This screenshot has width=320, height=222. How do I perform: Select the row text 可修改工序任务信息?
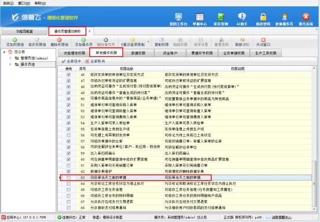coord(106,190)
